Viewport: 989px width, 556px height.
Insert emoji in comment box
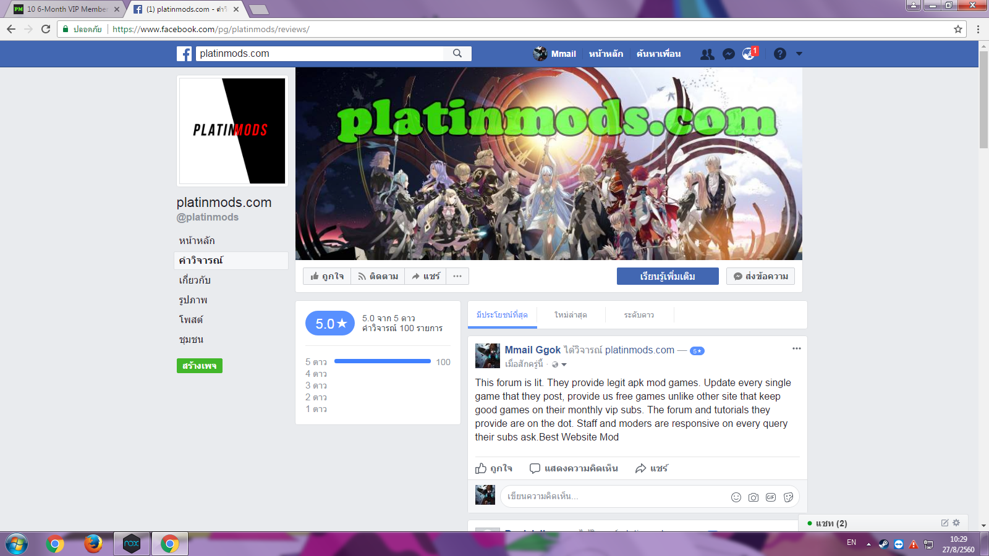click(x=736, y=497)
